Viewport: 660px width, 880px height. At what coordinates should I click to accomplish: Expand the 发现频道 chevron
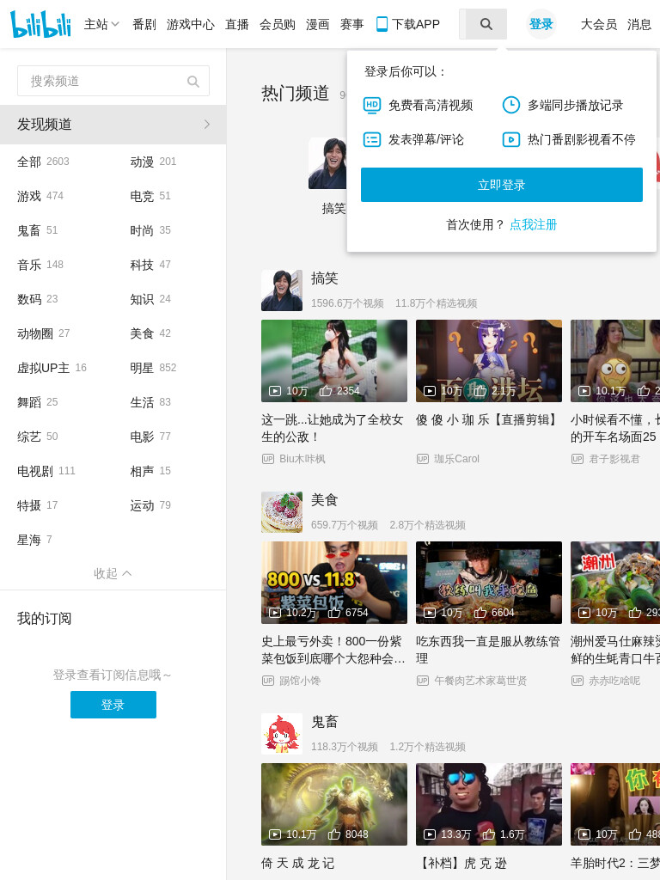click(x=207, y=124)
